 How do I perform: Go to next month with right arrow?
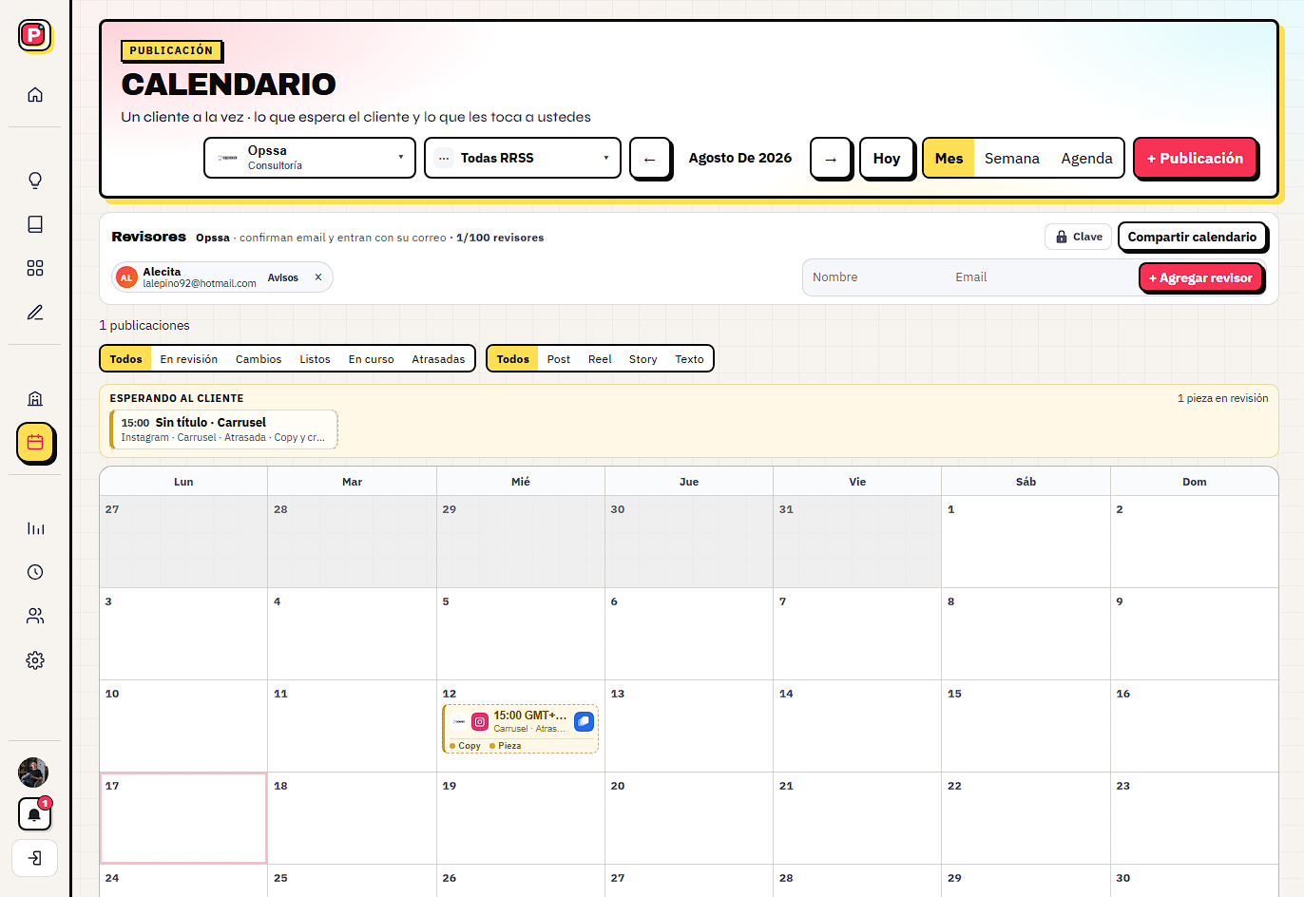tap(831, 159)
